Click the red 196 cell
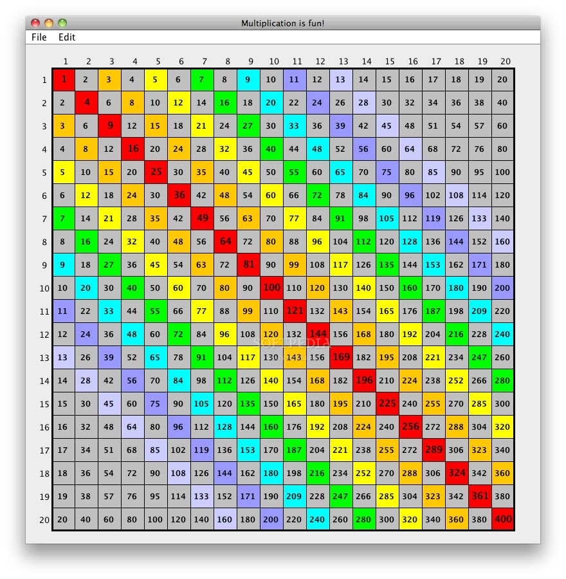 point(364,380)
